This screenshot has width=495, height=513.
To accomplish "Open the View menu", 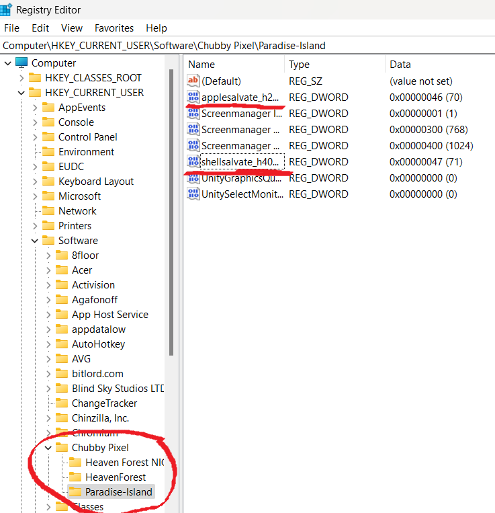I will point(72,28).
